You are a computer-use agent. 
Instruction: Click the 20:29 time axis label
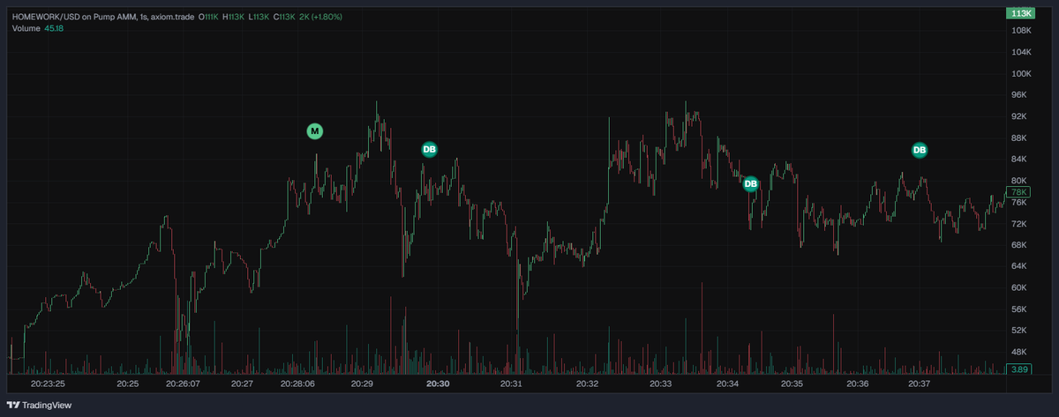tap(362, 384)
